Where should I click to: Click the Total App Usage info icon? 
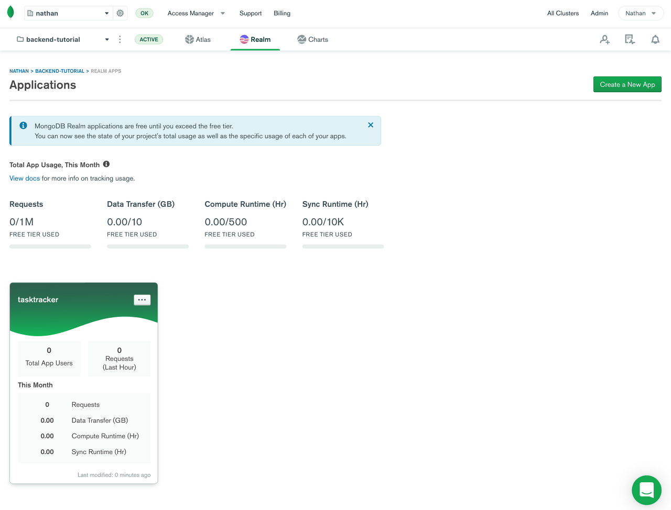coord(106,164)
